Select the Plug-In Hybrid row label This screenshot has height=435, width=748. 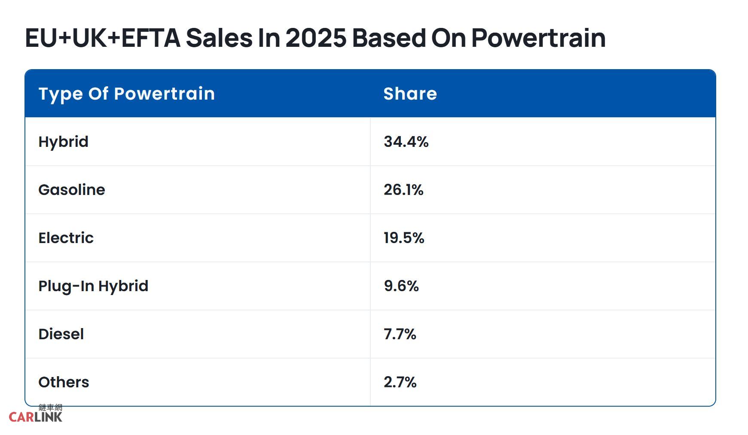(93, 286)
